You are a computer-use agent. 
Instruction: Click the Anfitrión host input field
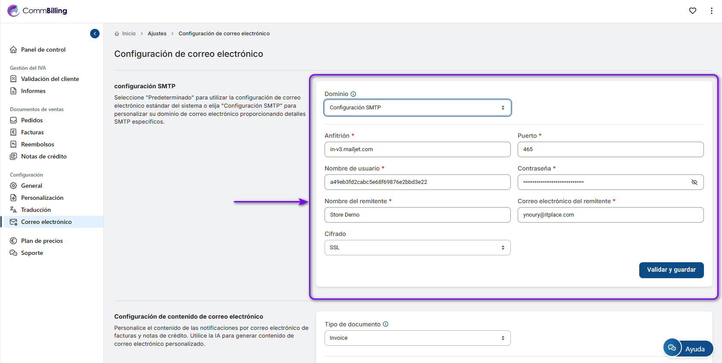(417, 149)
